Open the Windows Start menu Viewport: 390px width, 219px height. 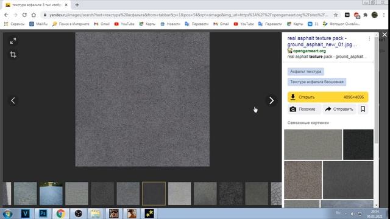coord(7,214)
